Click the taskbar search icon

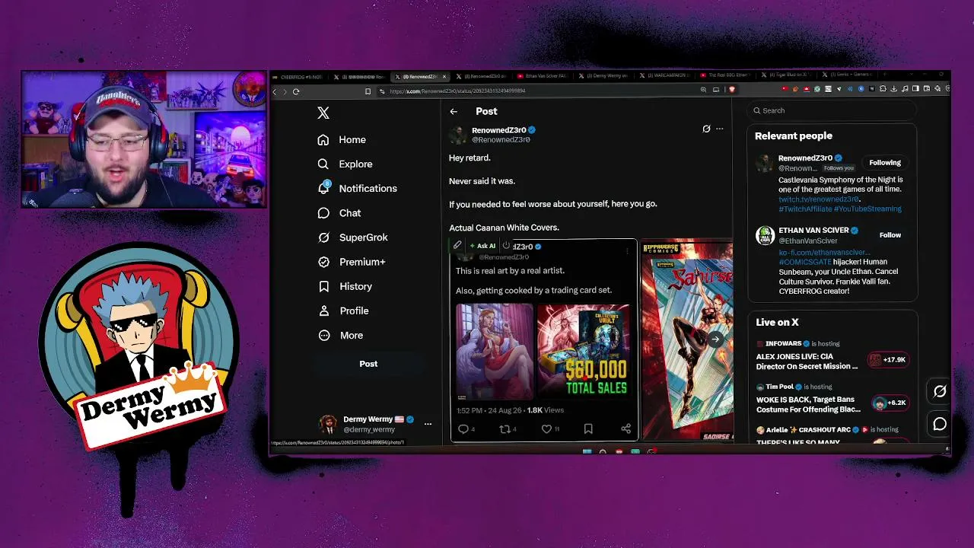pos(602,452)
